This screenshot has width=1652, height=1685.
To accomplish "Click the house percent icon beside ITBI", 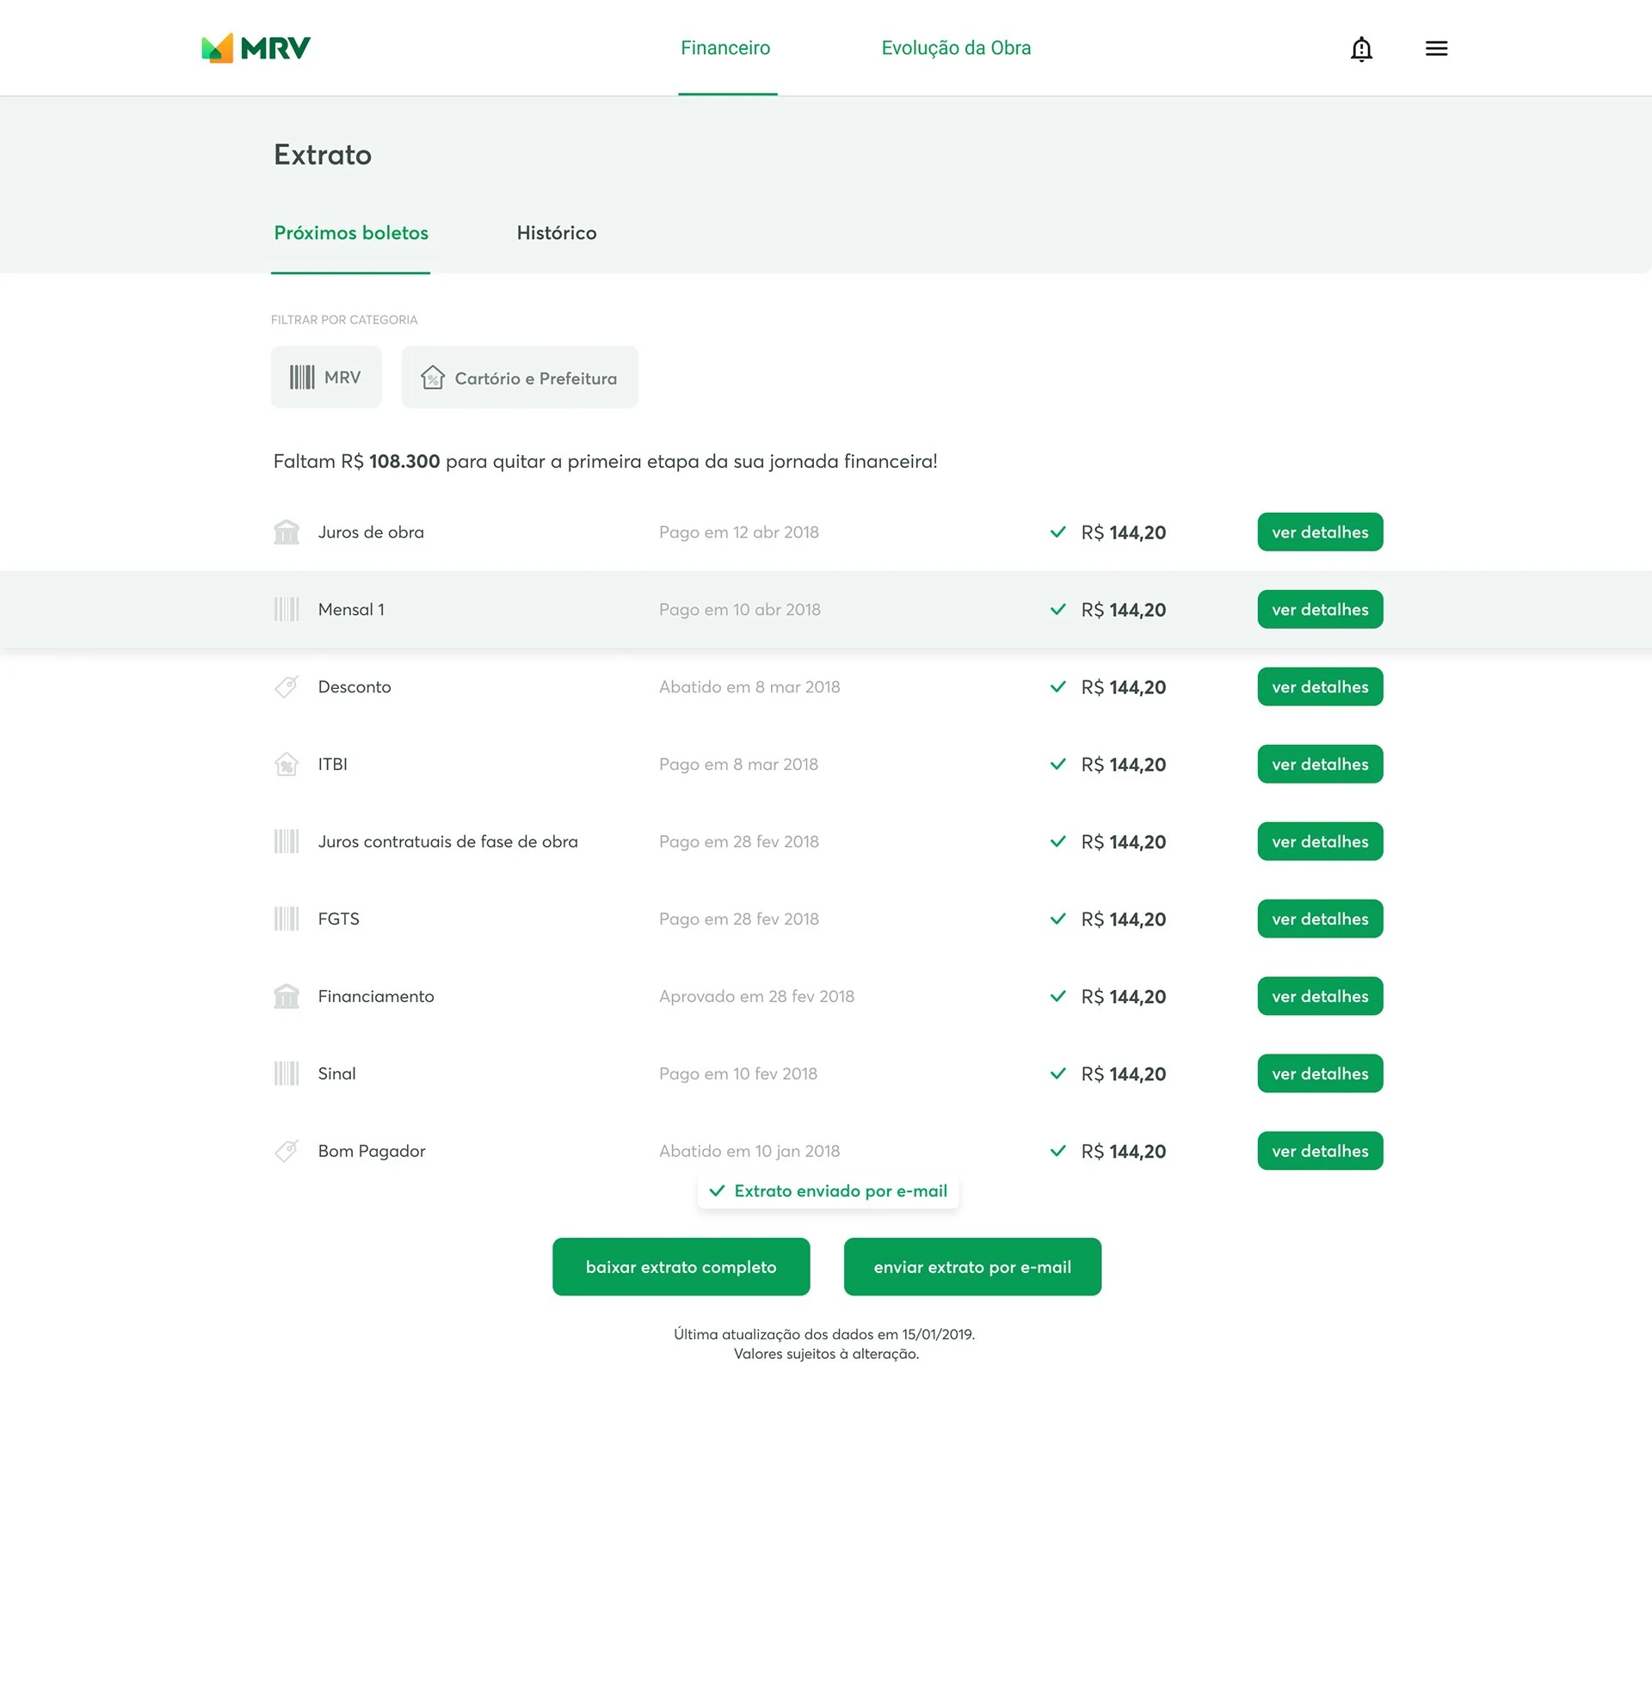I will (287, 763).
